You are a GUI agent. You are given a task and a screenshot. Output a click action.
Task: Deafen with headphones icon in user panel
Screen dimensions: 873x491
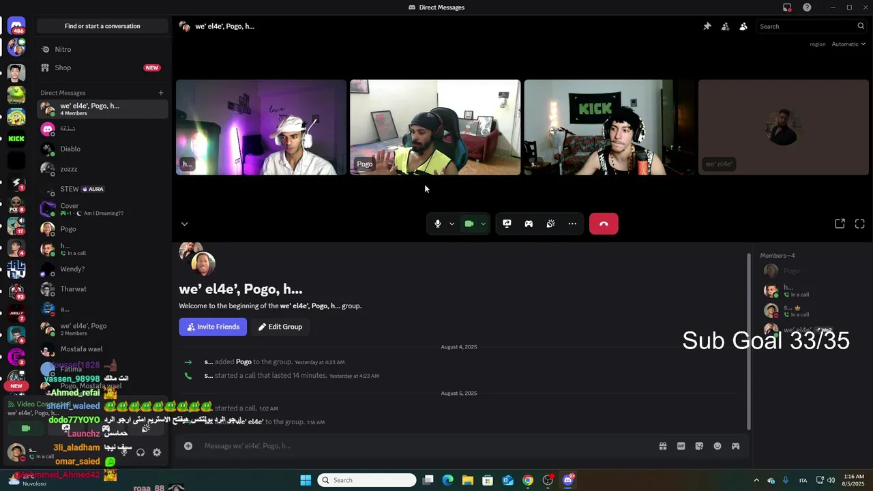click(x=140, y=452)
